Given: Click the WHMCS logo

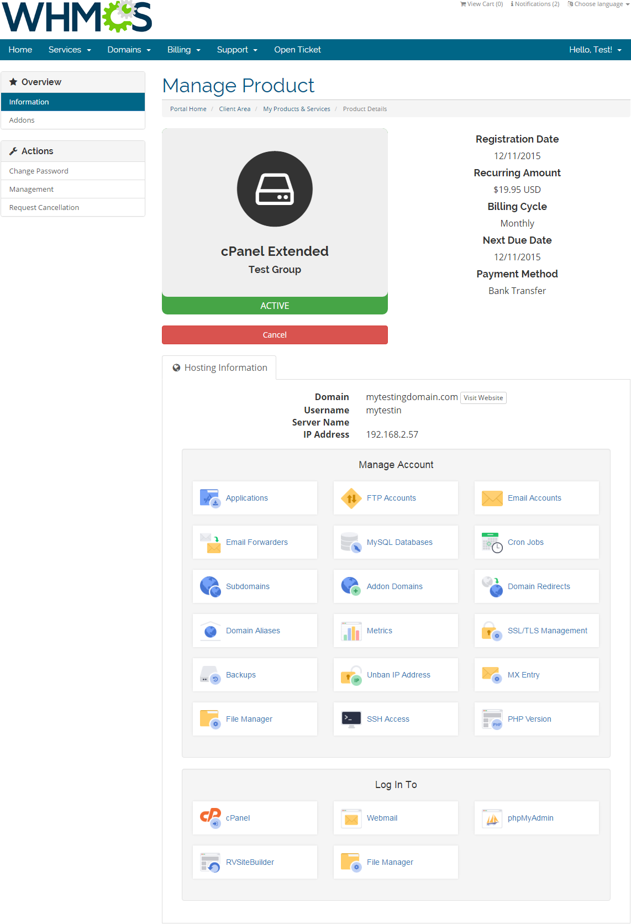Looking at the screenshot, I should pos(77,17).
